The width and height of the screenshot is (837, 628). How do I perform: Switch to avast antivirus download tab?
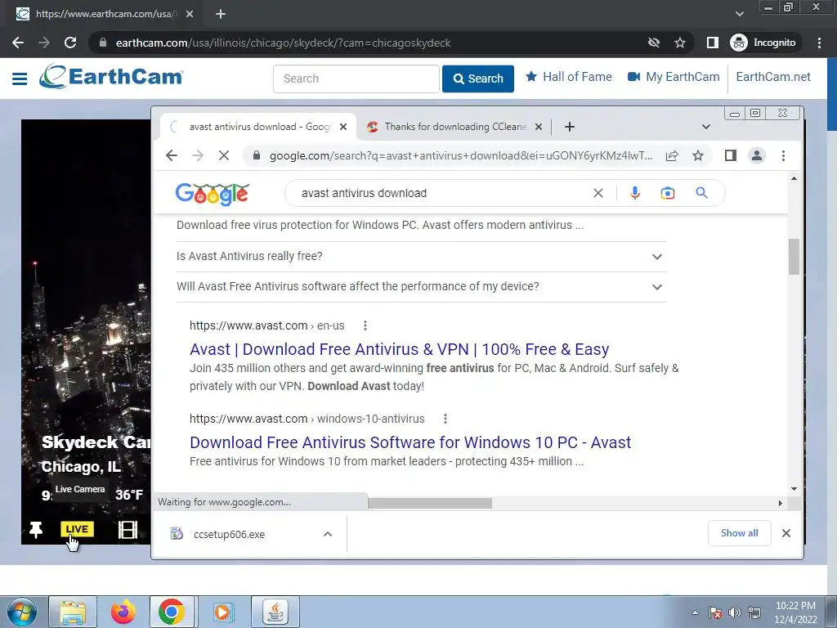(x=258, y=127)
